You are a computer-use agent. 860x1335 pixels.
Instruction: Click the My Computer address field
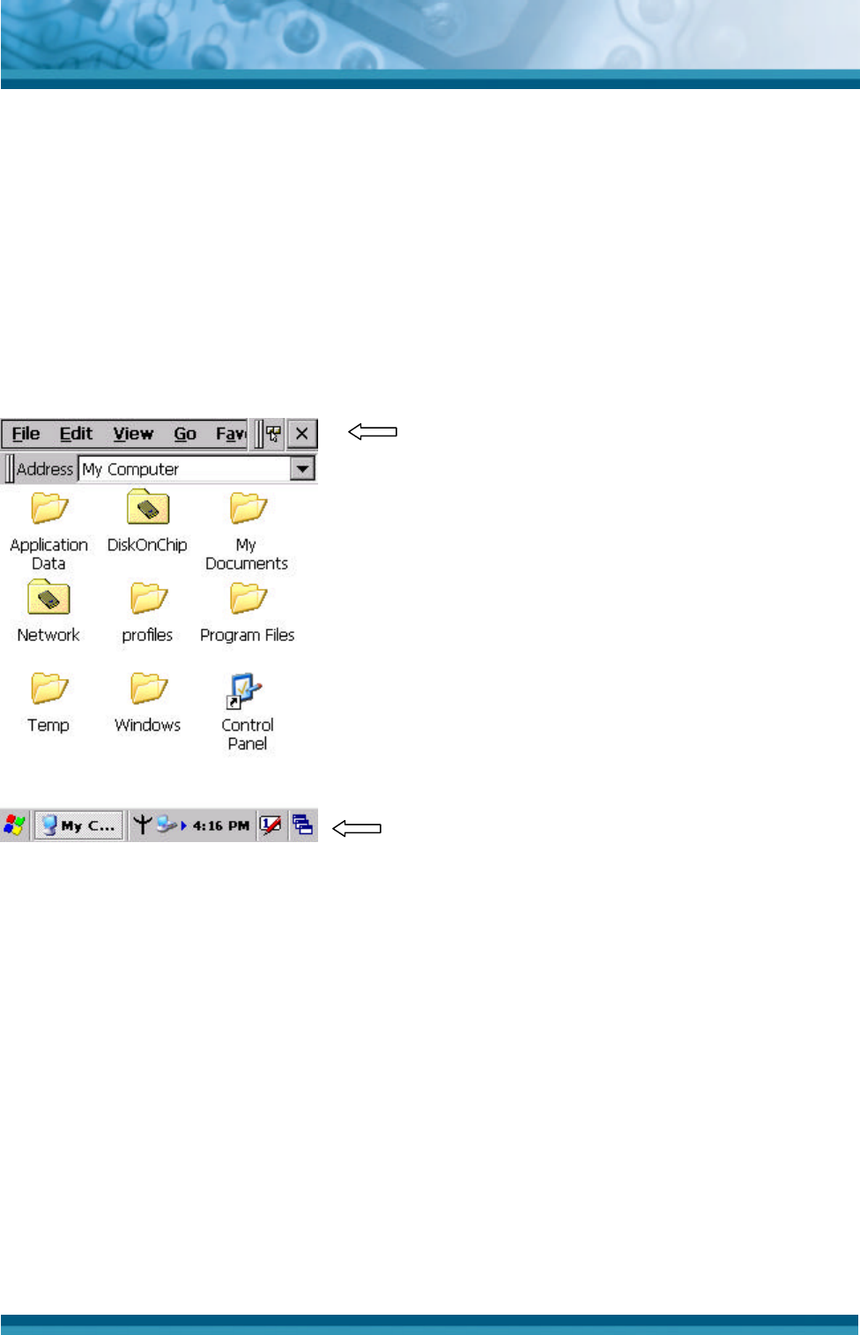pyautogui.click(x=185, y=469)
